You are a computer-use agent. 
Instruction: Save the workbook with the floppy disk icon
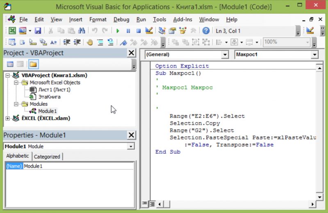click(38, 31)
